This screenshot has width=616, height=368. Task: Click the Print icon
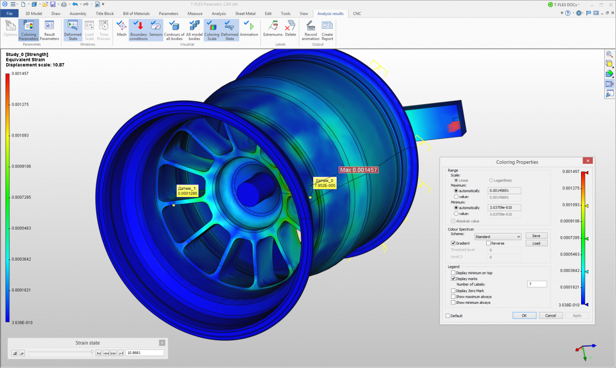(x=64, y=4)
